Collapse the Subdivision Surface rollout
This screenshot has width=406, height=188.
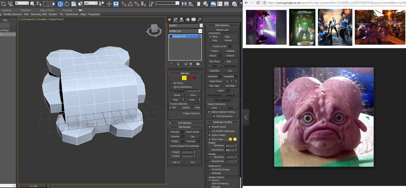point(222,122)
